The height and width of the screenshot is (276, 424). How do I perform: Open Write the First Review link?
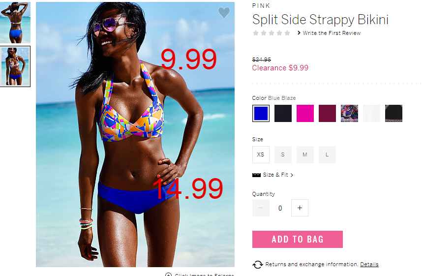point(332,33)
